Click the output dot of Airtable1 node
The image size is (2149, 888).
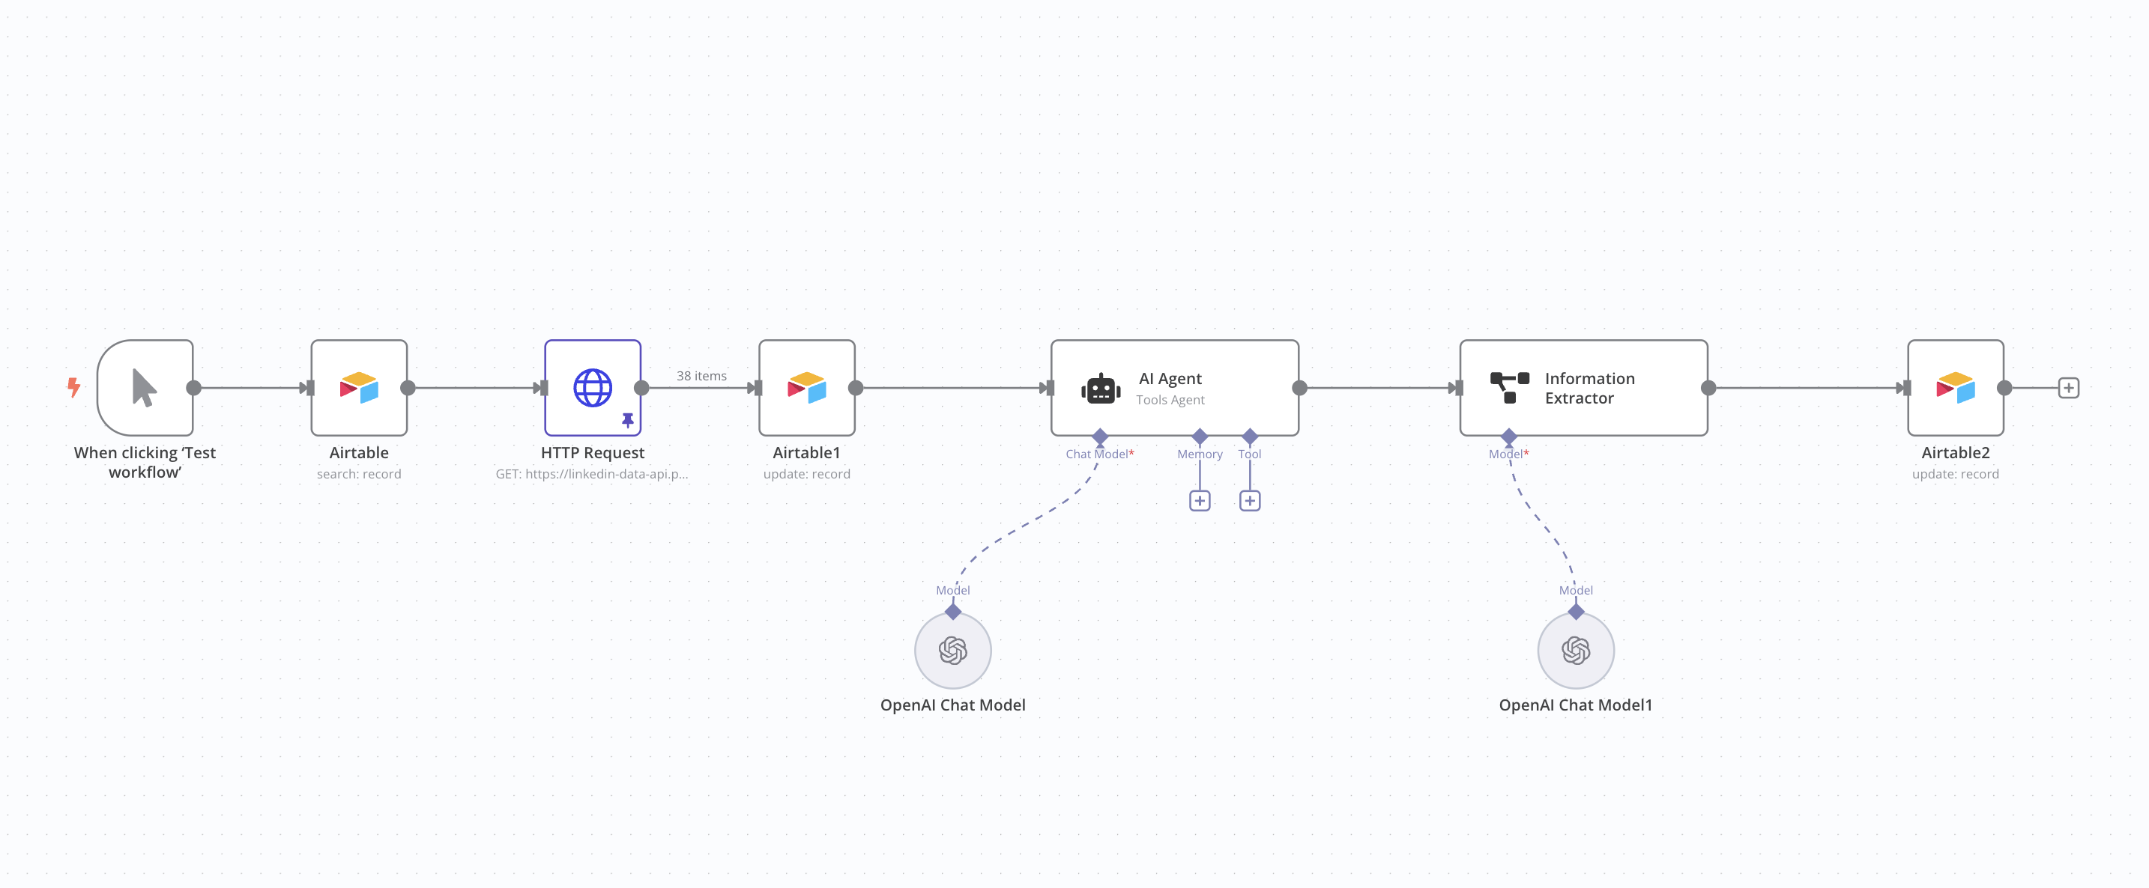click(x=856, y=388)
